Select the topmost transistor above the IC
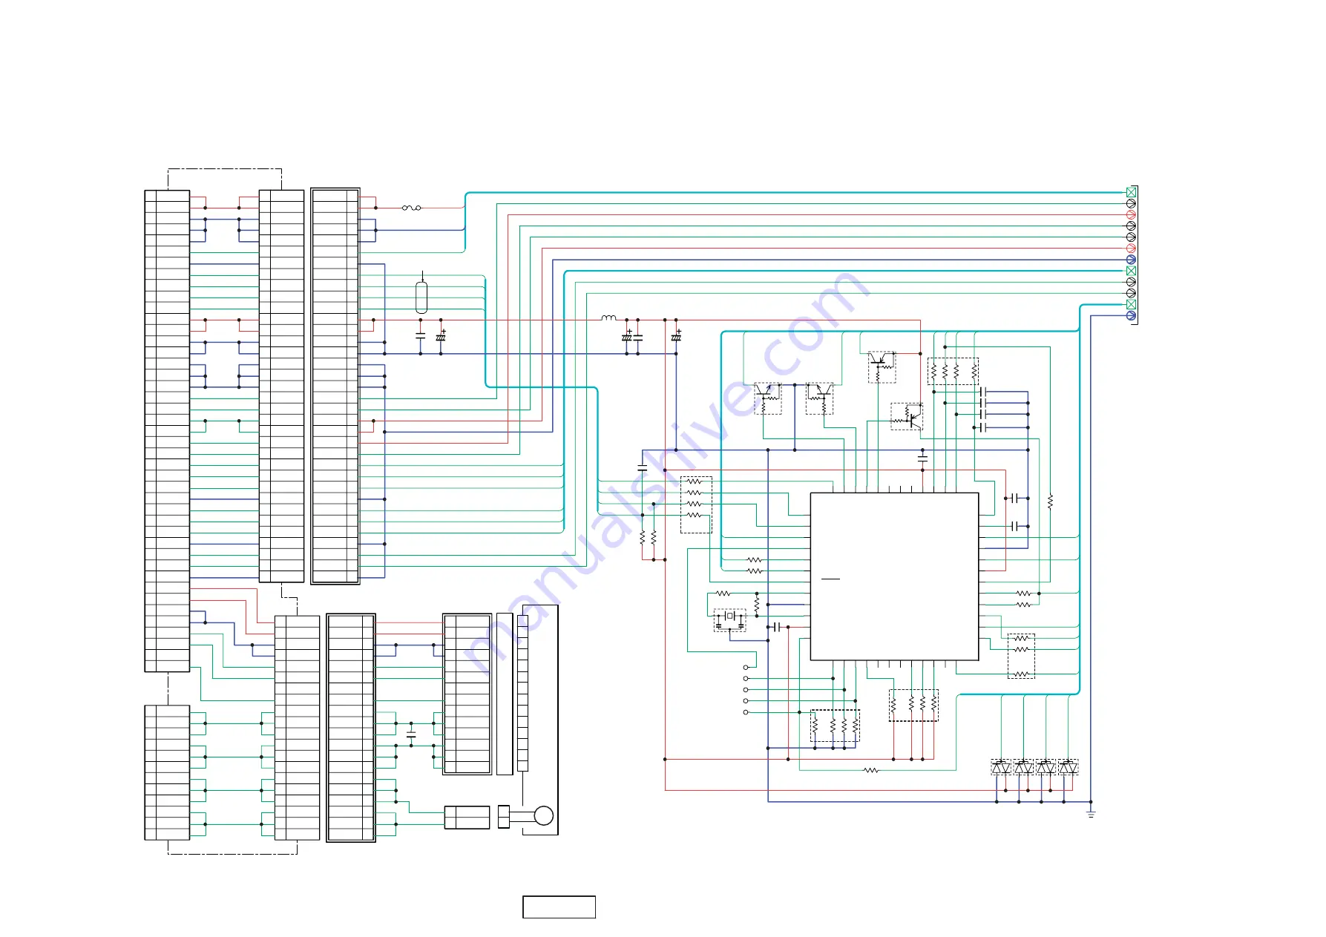This screenshot has height=937, width=1326. pos(882,367)
